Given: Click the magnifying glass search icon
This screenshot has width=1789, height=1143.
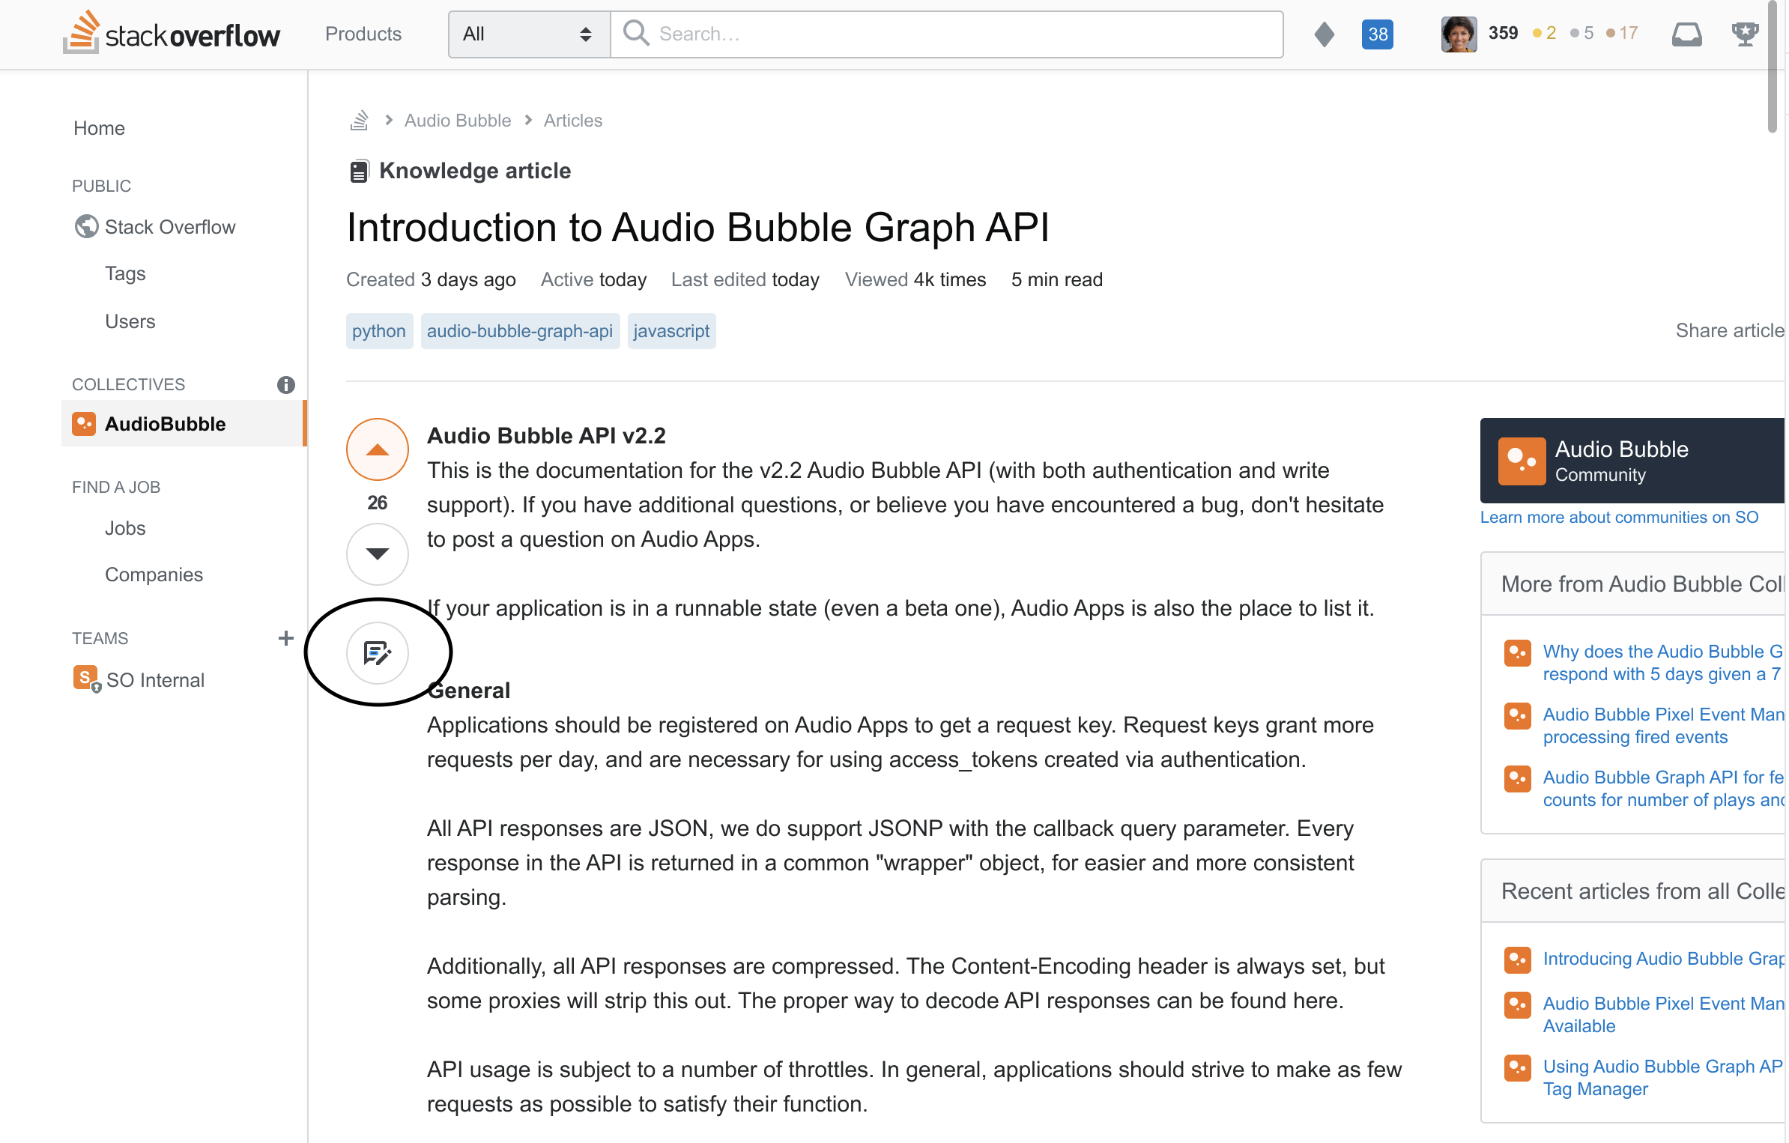Looking at the screenshot, I should click(636, 33).
